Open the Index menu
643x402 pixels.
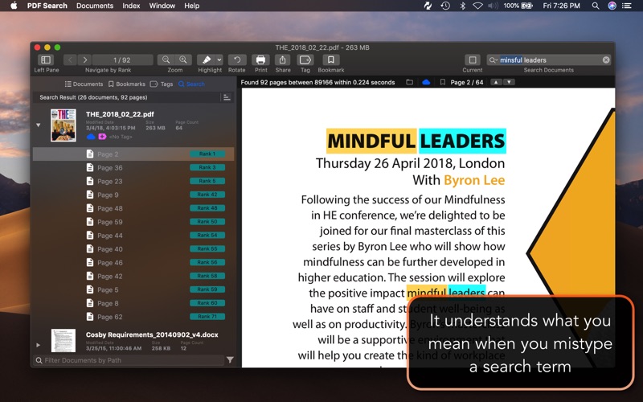pyautogui.click(x=131, y=6)
